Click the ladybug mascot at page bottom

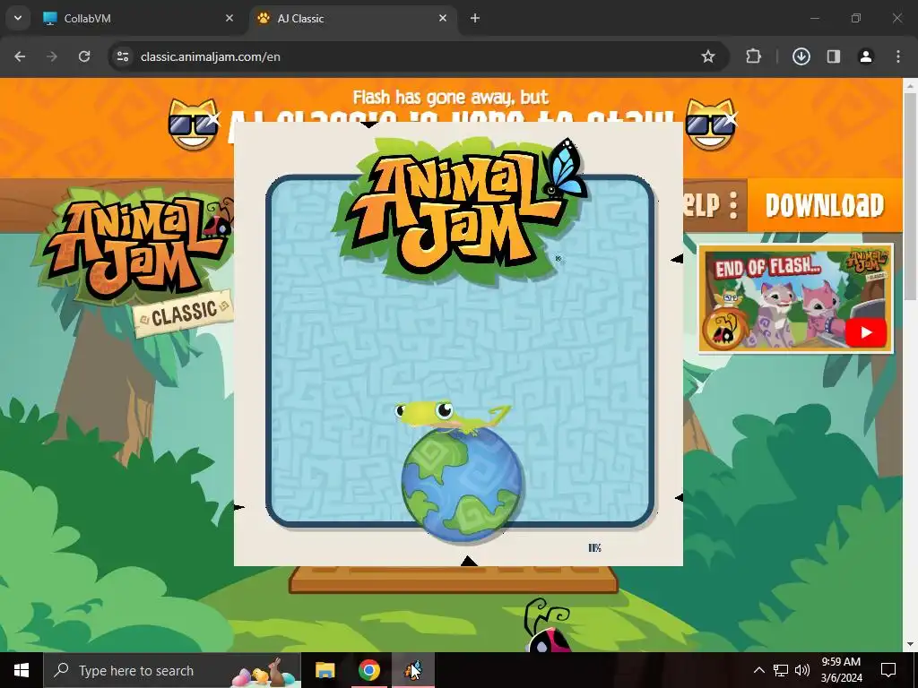pos(546,624)
